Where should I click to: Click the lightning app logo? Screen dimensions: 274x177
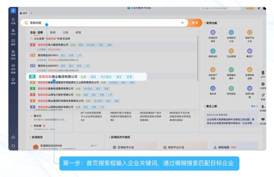[13, 11]
